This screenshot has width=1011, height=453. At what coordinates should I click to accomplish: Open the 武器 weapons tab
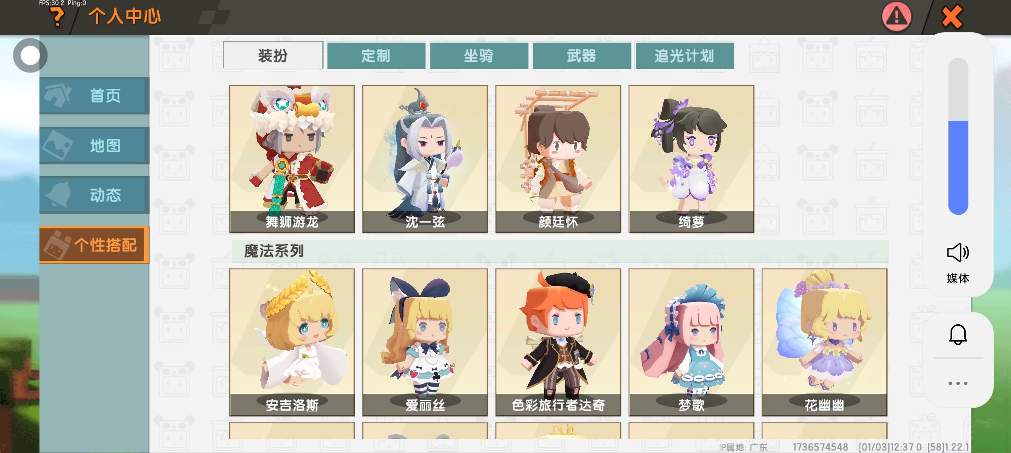(582, 56)
